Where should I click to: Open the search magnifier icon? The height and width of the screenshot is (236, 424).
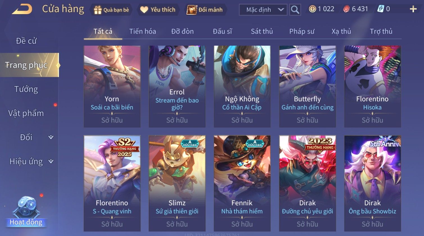click(295, 10)
